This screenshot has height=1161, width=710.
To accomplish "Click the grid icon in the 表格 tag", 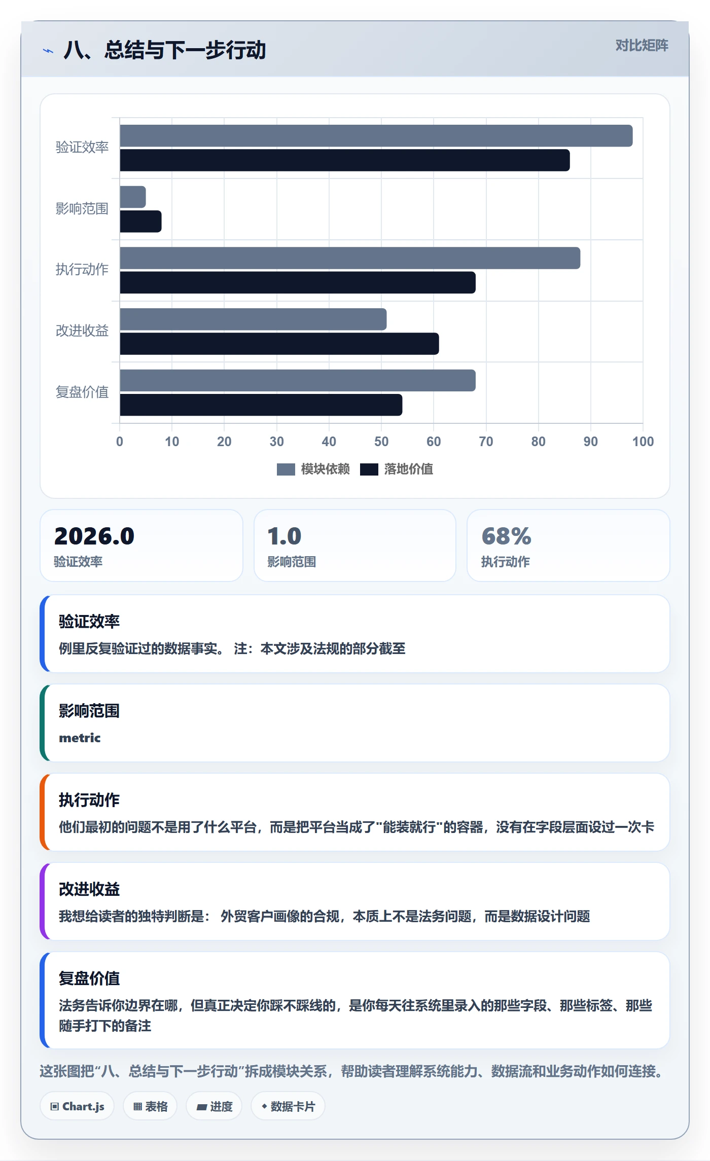I will [x=137, y=1106].
